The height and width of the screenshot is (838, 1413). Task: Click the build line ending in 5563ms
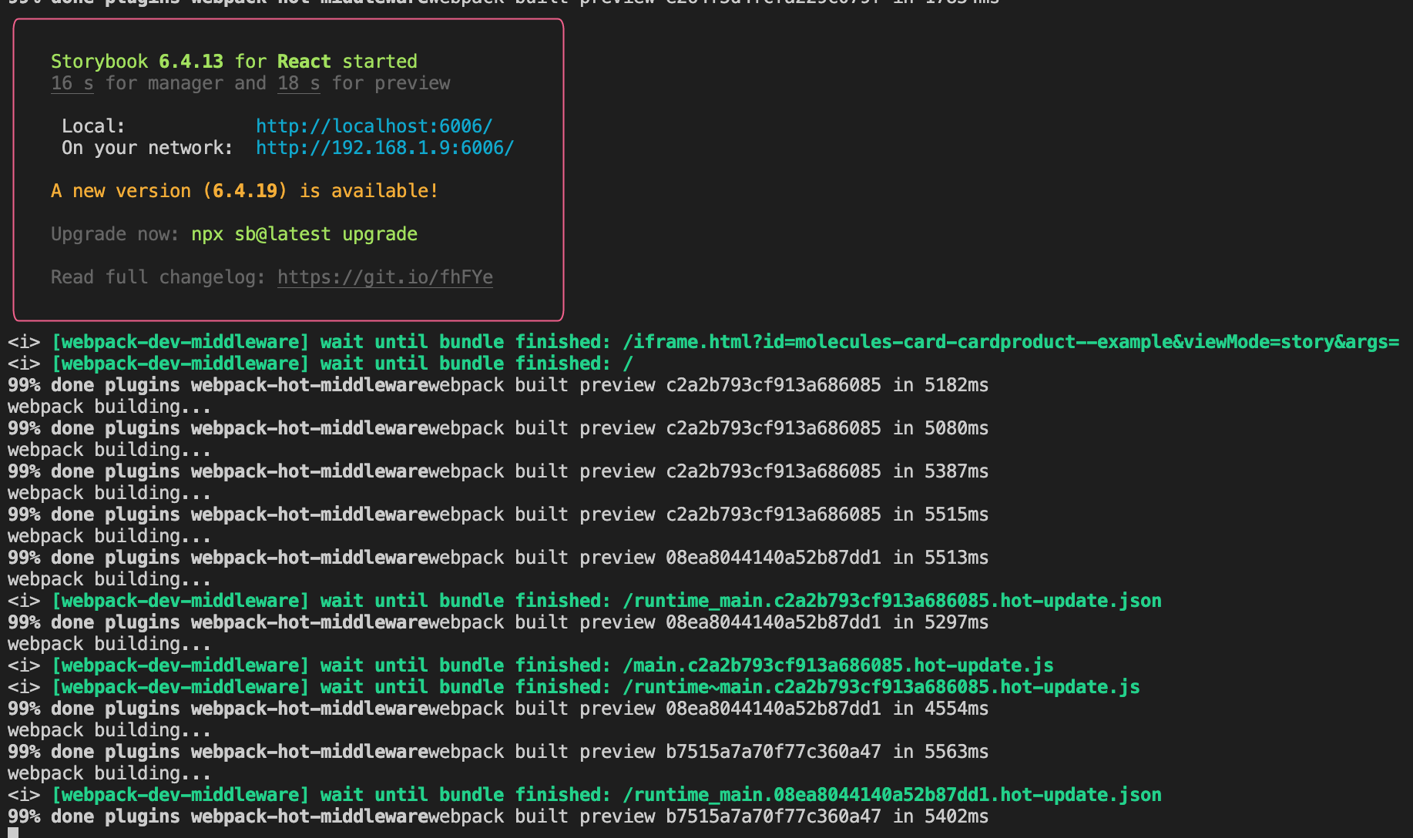[x=498, y=751]
